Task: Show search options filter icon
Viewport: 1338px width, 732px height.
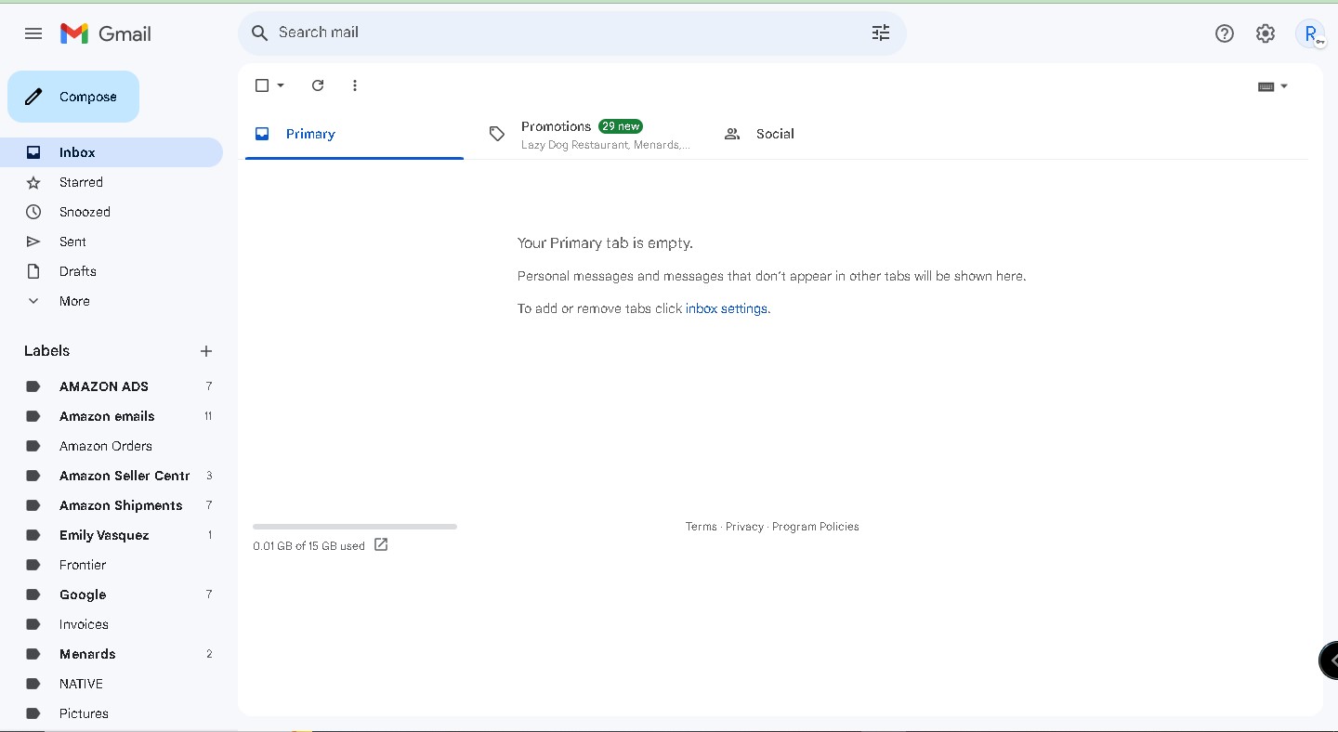Action: click(881, 33)
